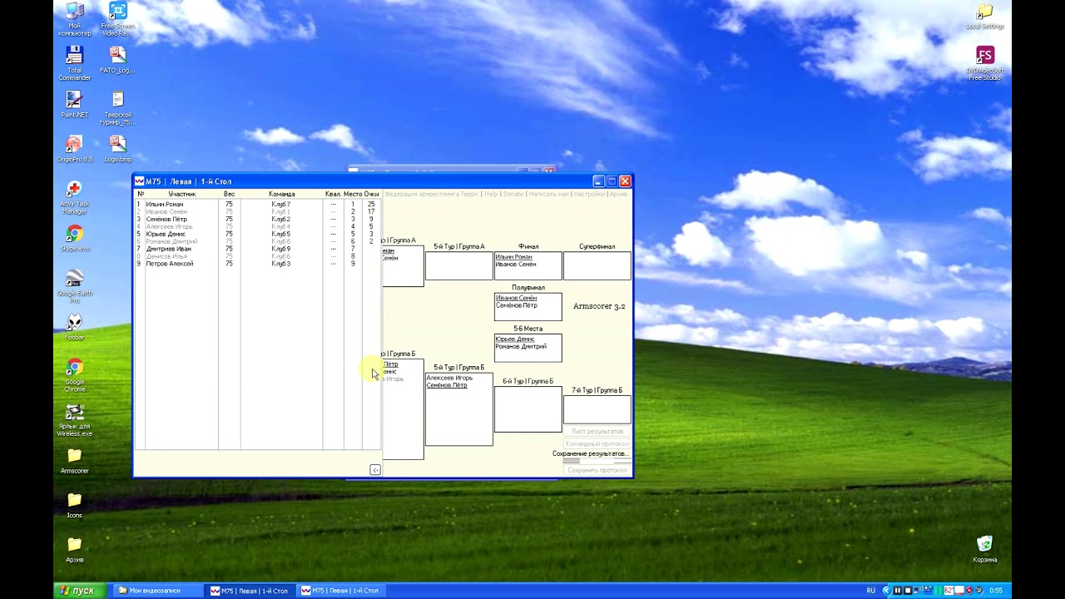Switch to the second M75 Левая taskbar window
1065x599 pixels.
click(340, 591)
